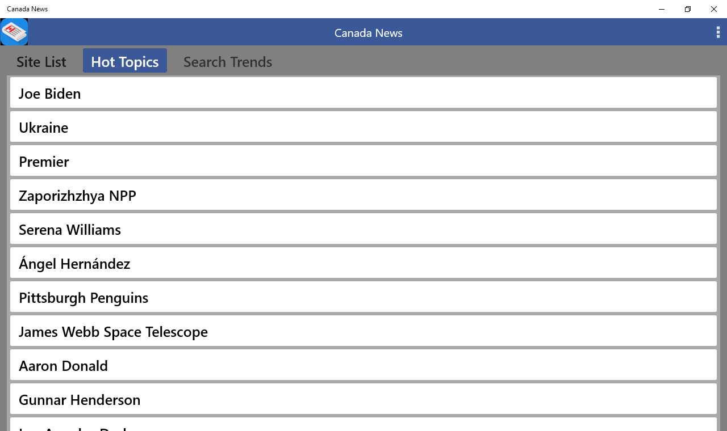
Task: Open the Search Trends tab
Action: coord(228,61)
